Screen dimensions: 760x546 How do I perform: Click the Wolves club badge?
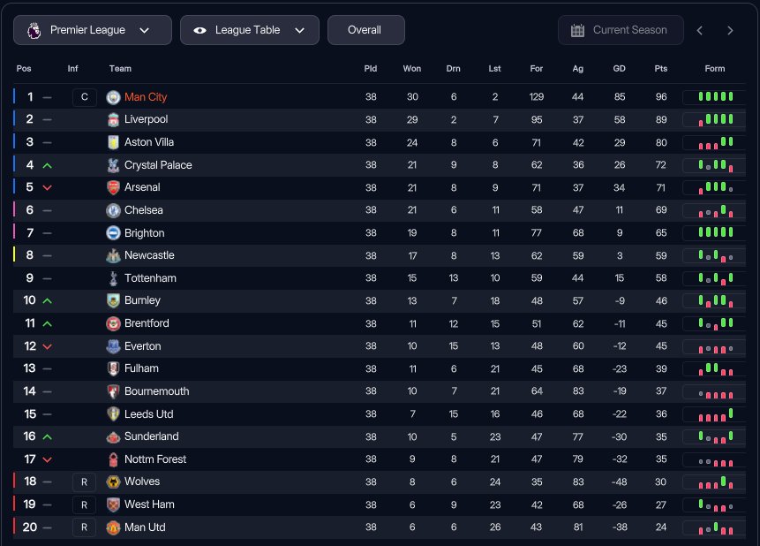113,482
